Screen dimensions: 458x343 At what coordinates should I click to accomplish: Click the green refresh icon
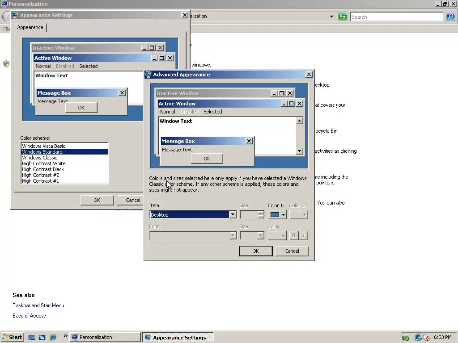point(342,17)
